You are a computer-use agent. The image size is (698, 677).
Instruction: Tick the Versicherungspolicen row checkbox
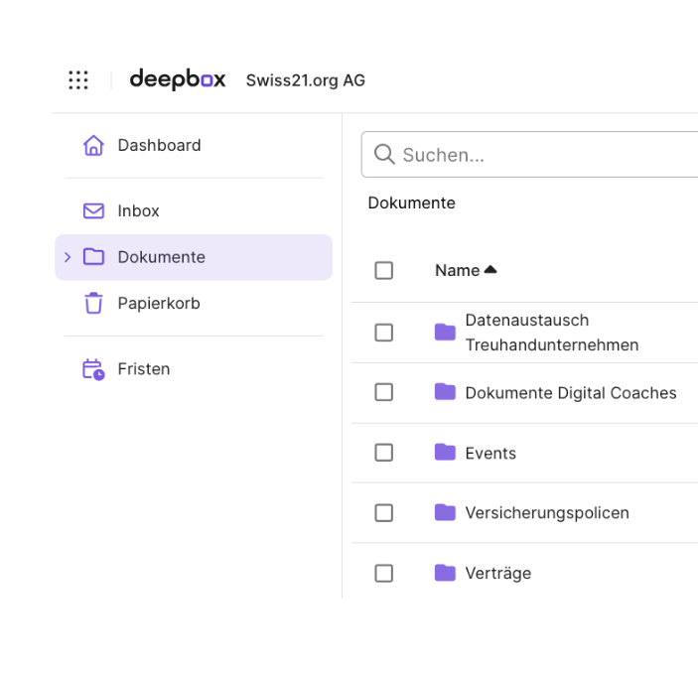[x=383, y=513]
